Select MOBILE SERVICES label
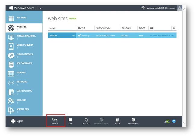The height and width of the screenshot is (137, 196). tap(25, 45)
